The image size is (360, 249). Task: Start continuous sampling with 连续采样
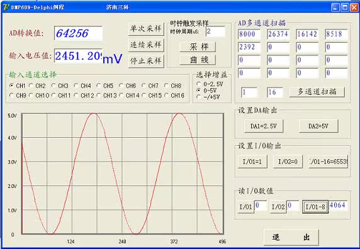coord(146,45)
